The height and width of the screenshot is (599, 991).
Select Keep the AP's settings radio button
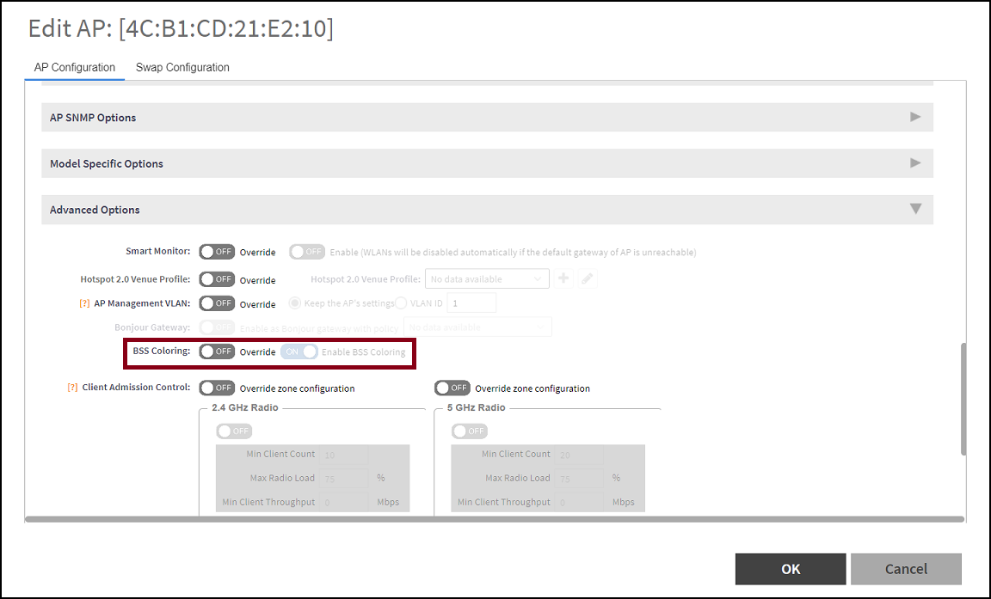tap(294, 303)
